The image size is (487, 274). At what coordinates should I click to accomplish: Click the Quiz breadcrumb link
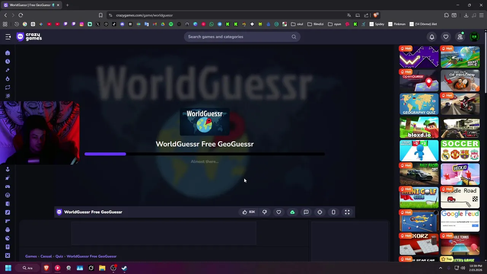point(59,256)
